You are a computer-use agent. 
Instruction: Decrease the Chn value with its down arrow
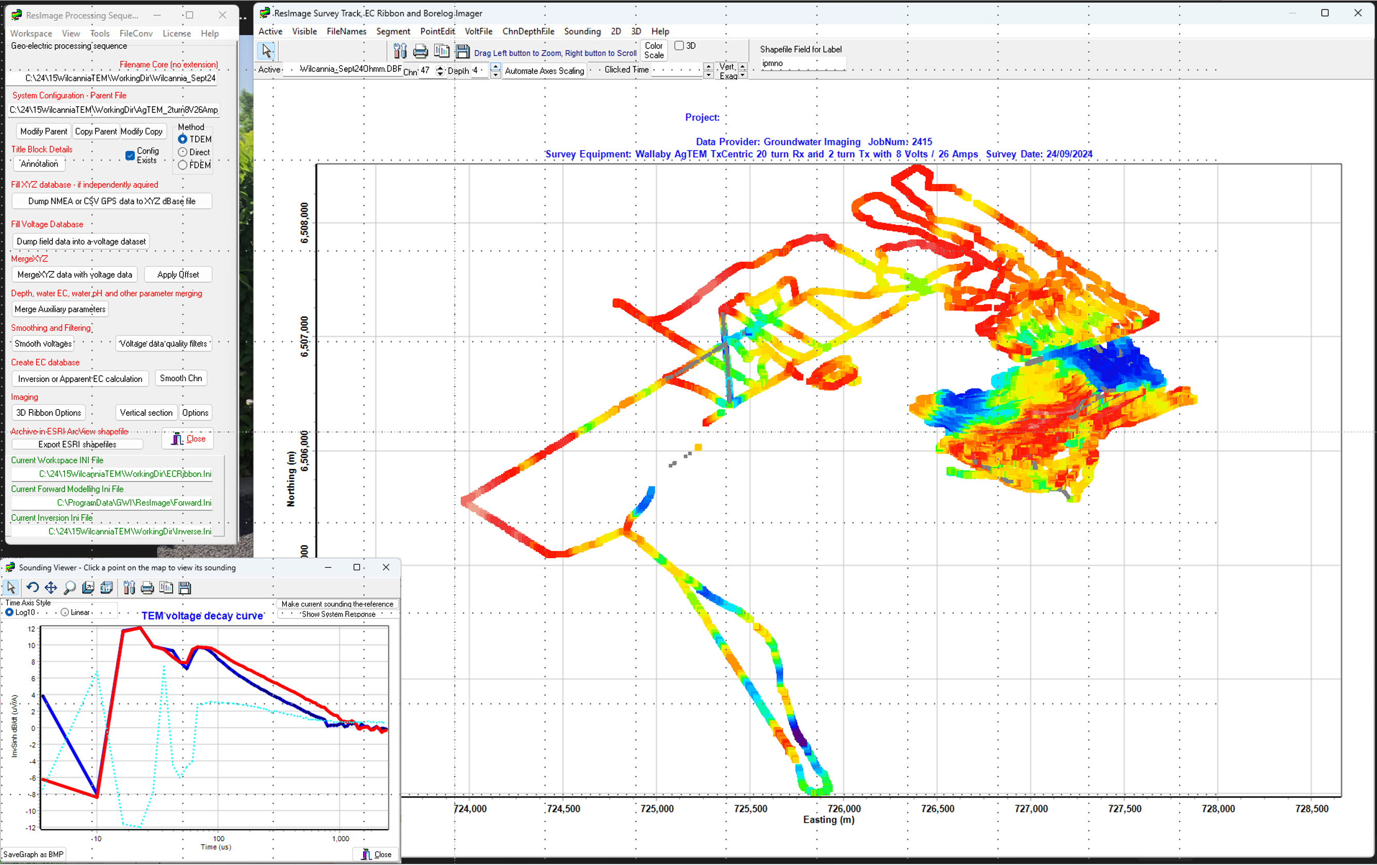(x=440, y=74)
